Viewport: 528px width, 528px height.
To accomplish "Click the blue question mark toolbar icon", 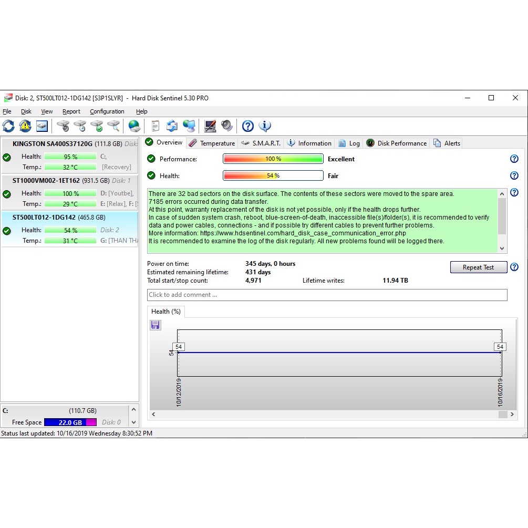I will [248, 126].
